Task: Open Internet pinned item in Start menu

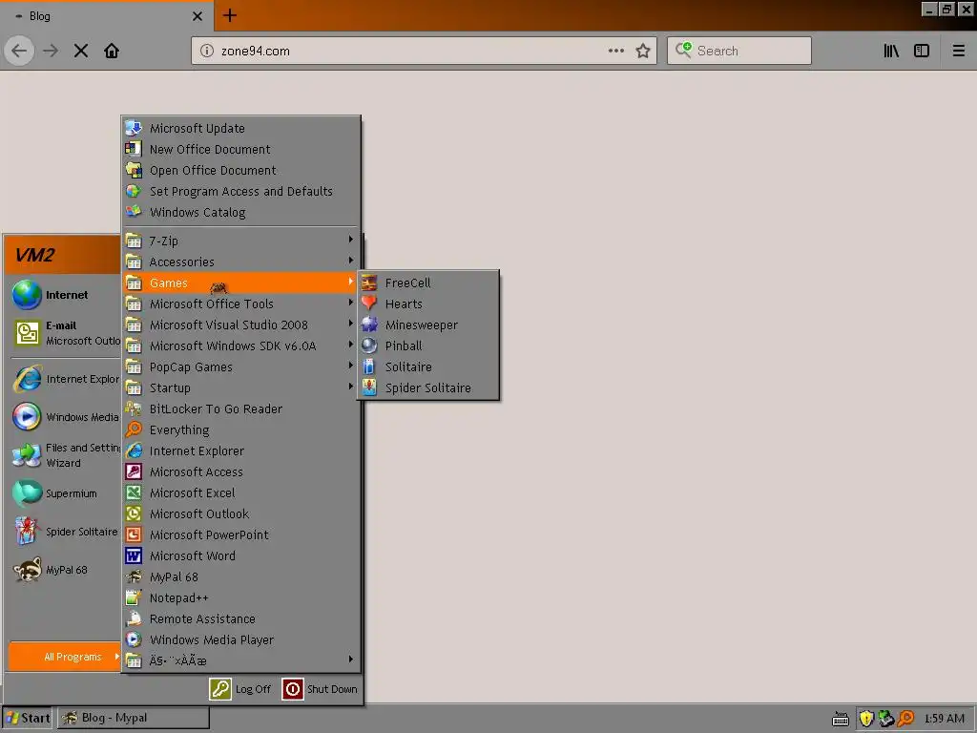Action: [64, 295]
